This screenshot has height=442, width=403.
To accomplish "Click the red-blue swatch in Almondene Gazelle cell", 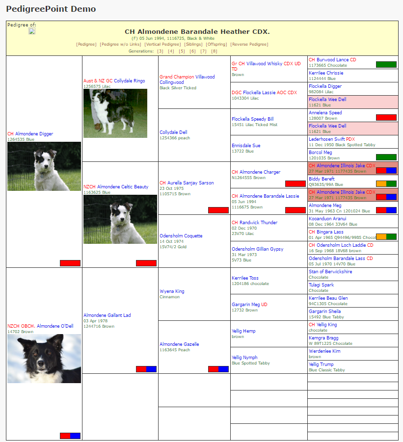I will [x=218, y=369].
